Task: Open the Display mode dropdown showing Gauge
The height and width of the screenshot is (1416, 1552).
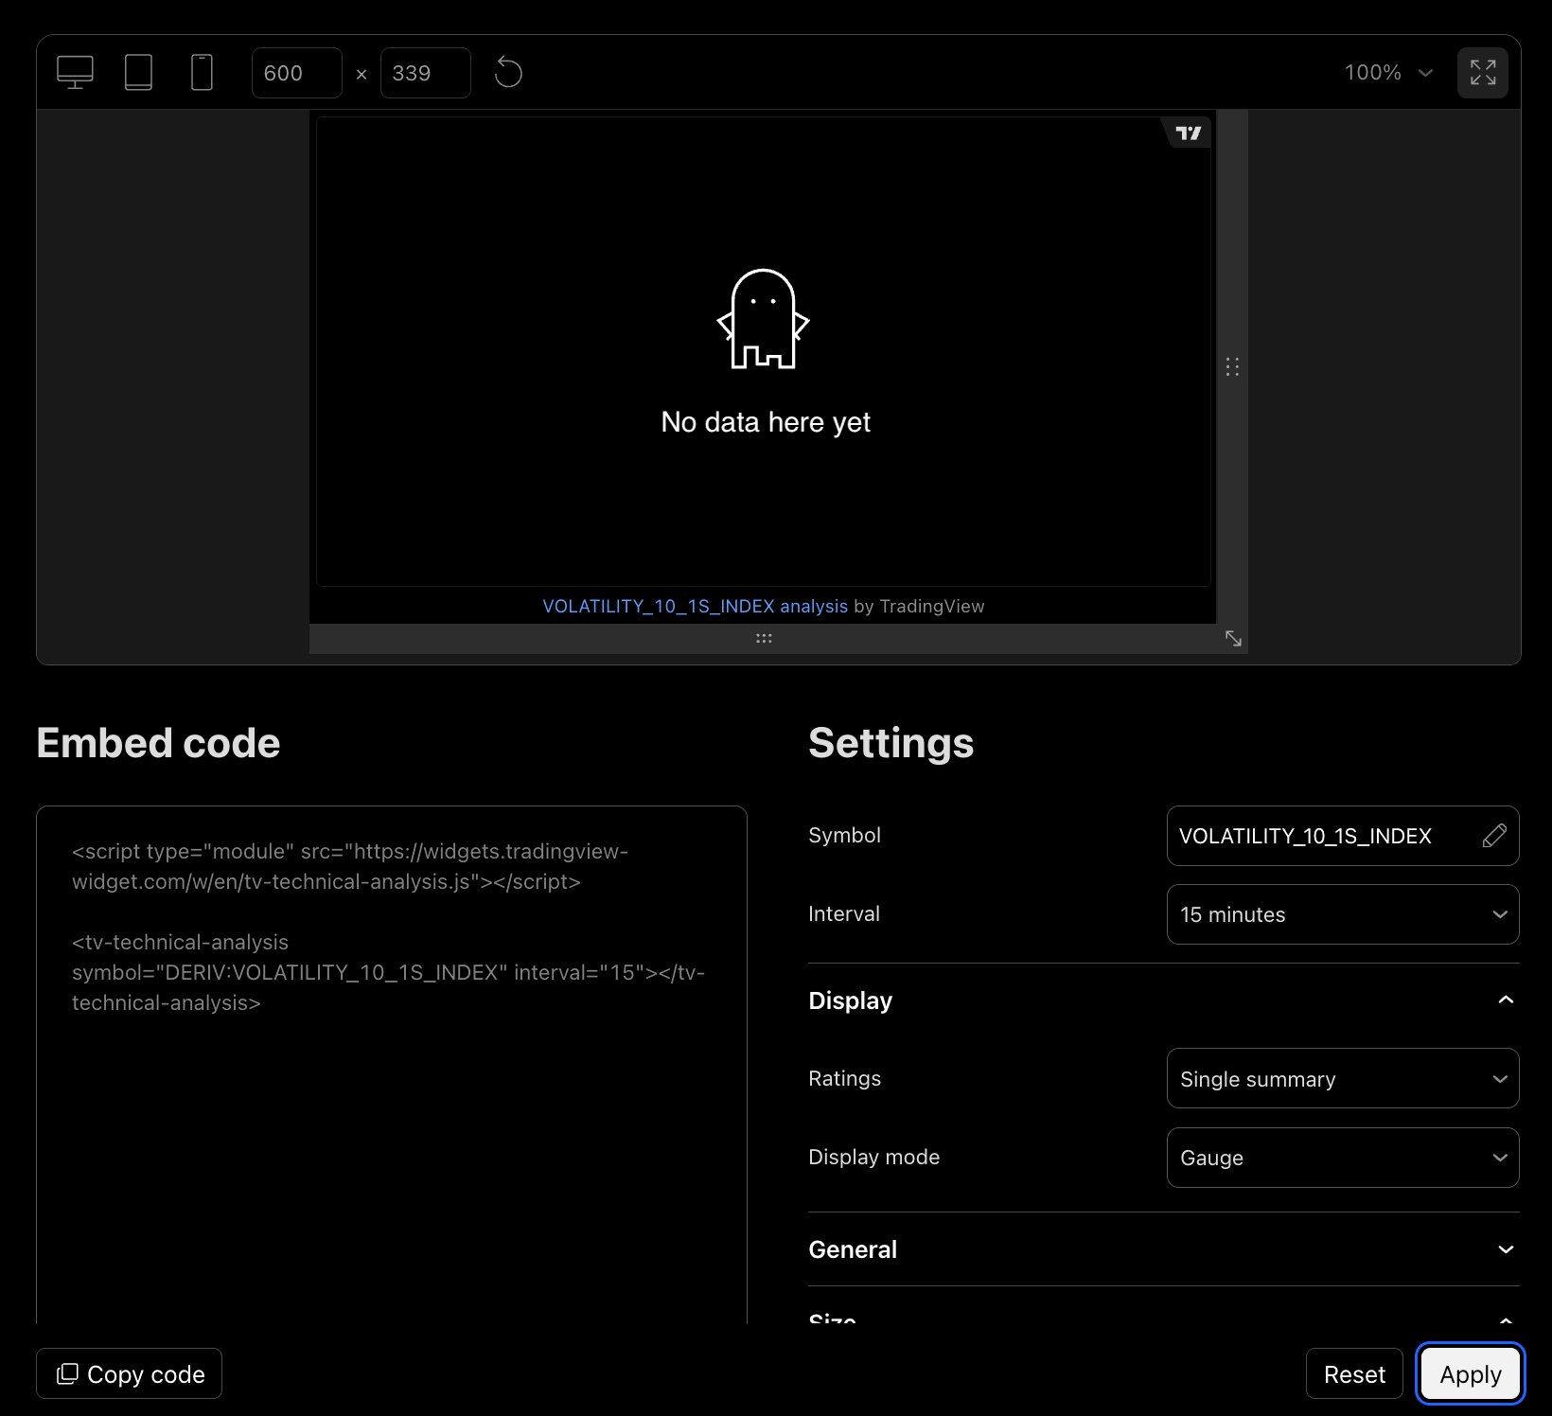Action: [x=1343, y=1158]
